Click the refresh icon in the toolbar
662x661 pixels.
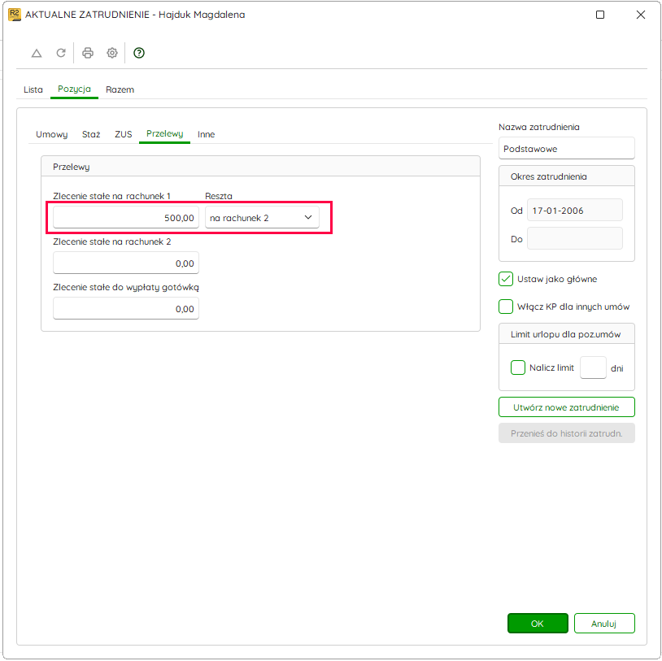point(61,53)
